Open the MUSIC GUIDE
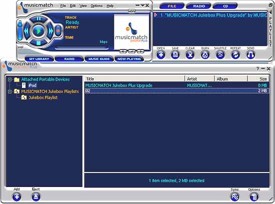Screen dimensions: 275x204 [x=99, y=59]
